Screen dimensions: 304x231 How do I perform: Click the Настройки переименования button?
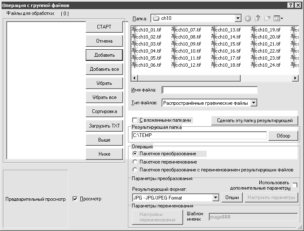tap(157, 217)
